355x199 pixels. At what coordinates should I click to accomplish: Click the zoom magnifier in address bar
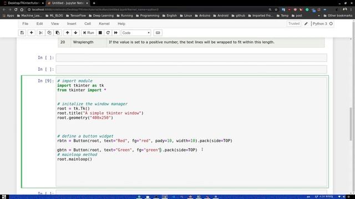[270, 10]
